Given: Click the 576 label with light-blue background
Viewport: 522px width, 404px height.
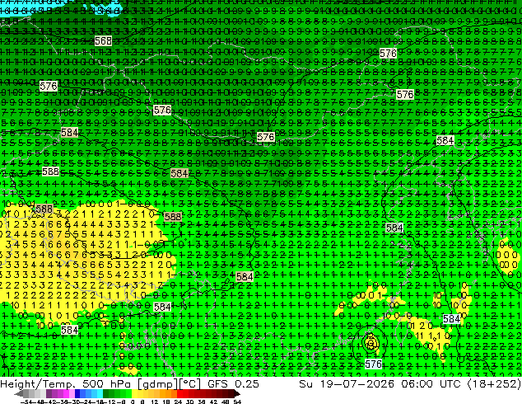Looking at the screenshot, I should [373, 364].
